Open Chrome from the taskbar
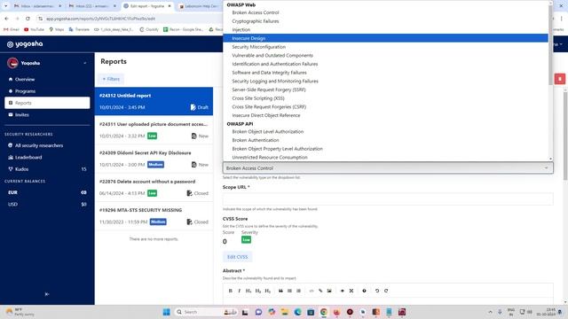The width and height of the screenshot is (568, 319). pos(323,312)
